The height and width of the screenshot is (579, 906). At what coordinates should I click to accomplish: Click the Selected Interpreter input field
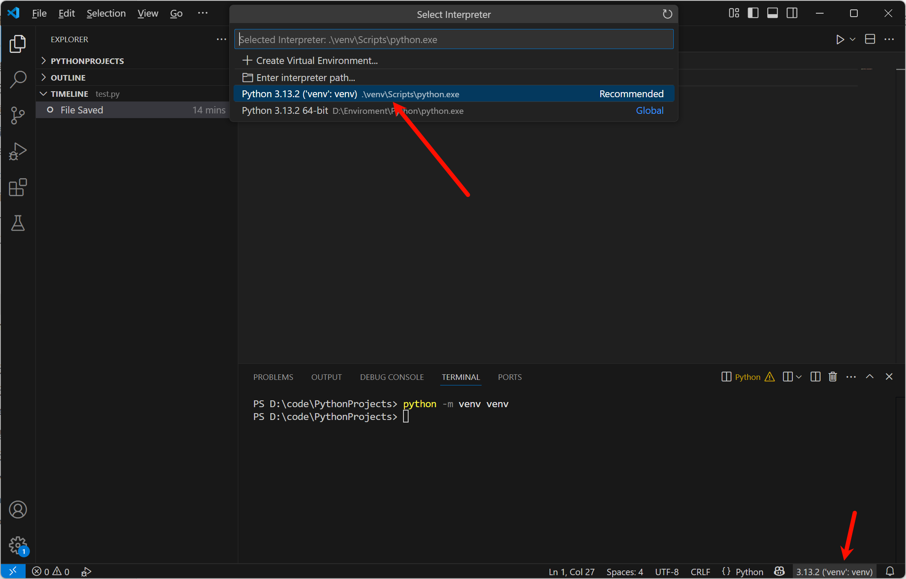click(453, 40)
